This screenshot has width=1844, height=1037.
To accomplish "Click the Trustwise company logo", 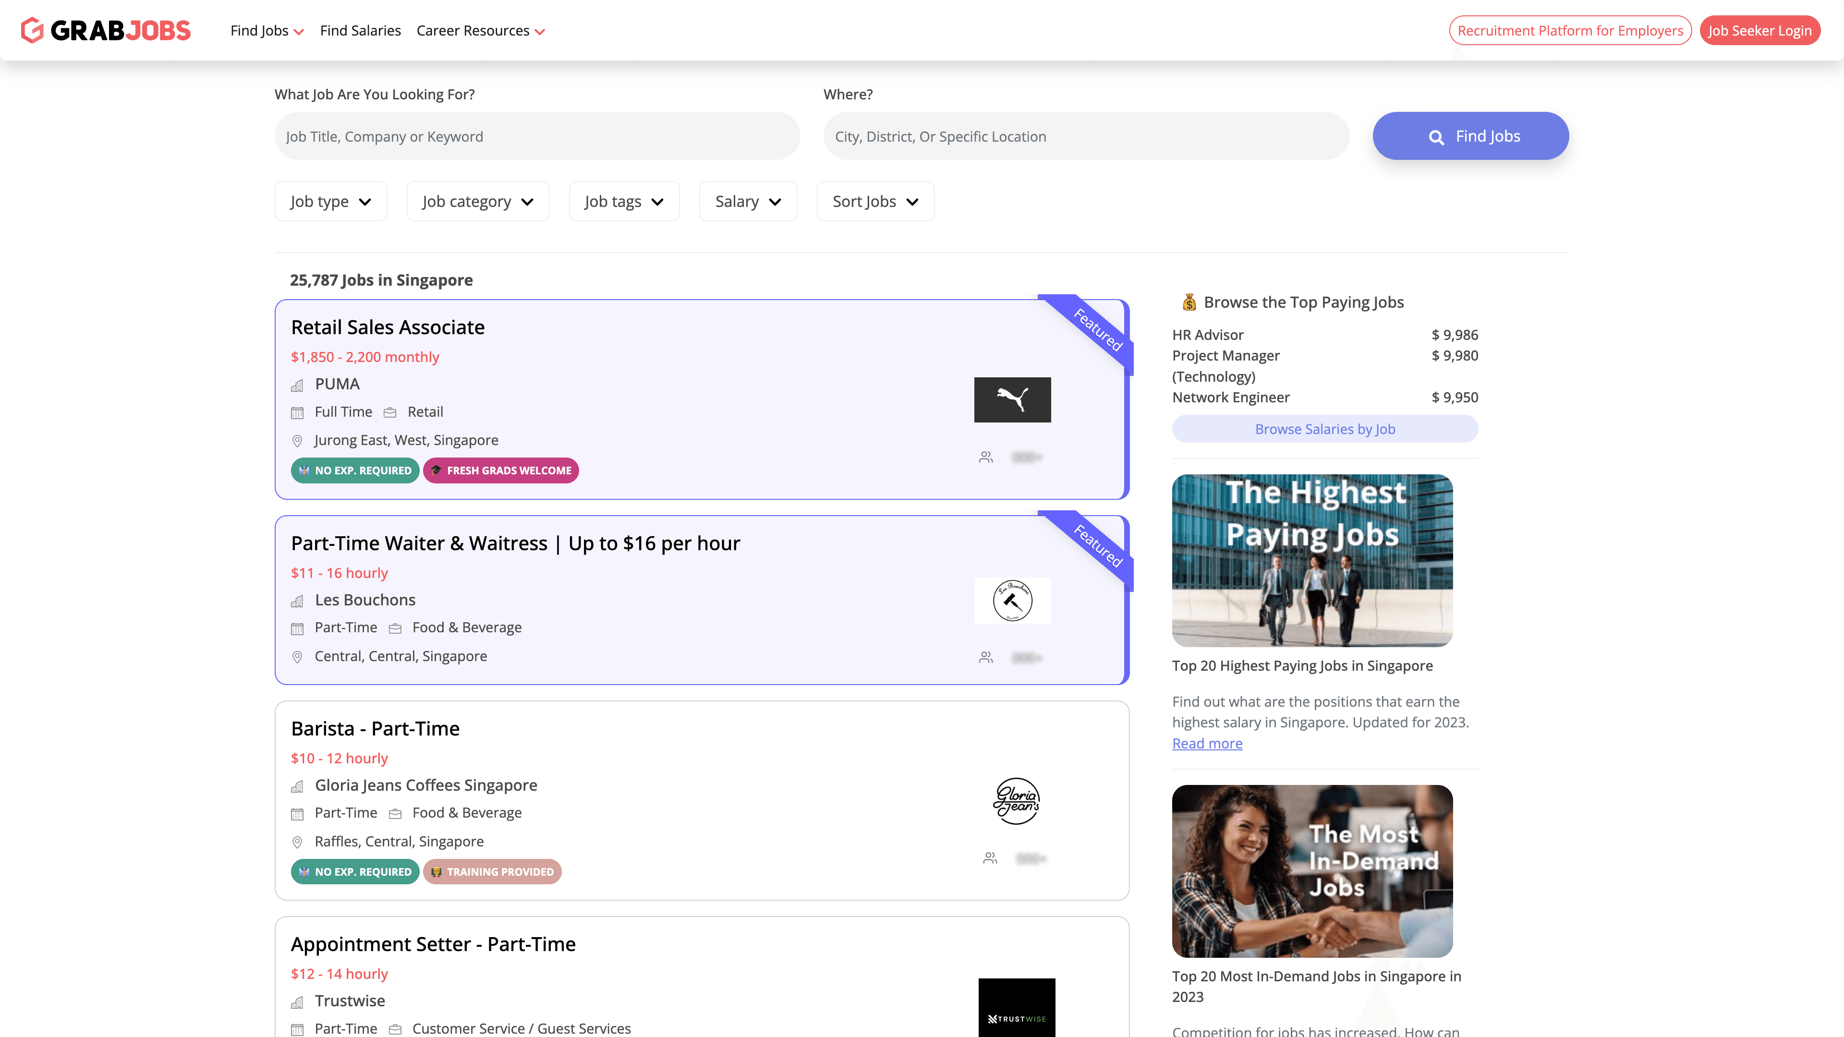I will [x=1017, y=1009].
